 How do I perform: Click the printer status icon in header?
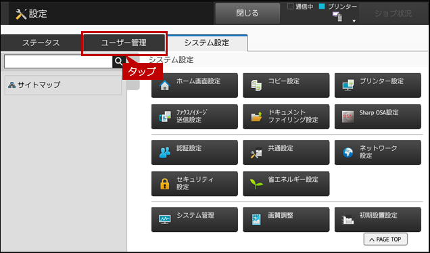coord(337,16)
